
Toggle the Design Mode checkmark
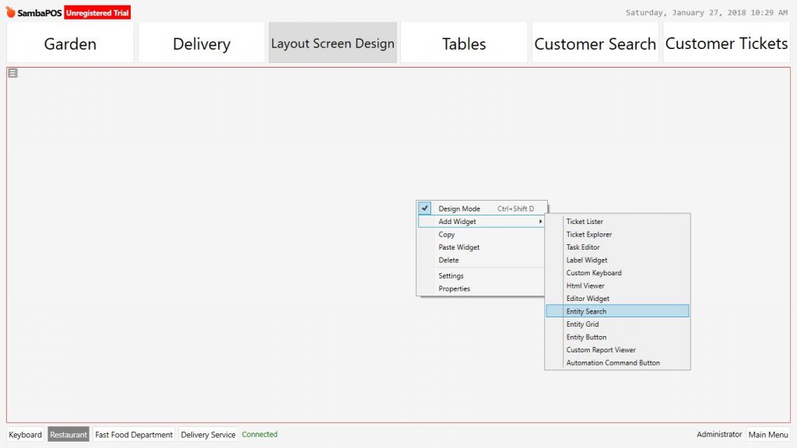pos(425,208)
